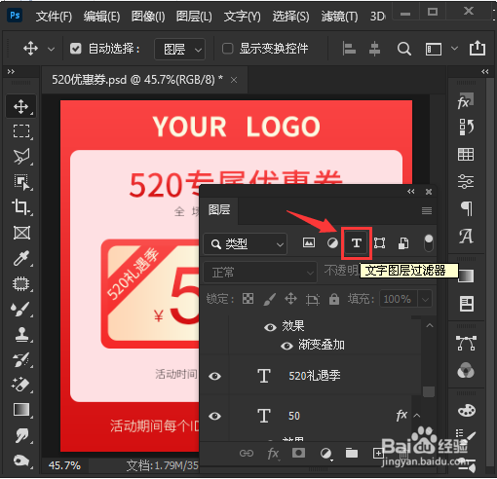The width and height of the screenshot is (497, 479).
Task: Toggle lock transparent pixels icon
Action: tap(248, 299)
